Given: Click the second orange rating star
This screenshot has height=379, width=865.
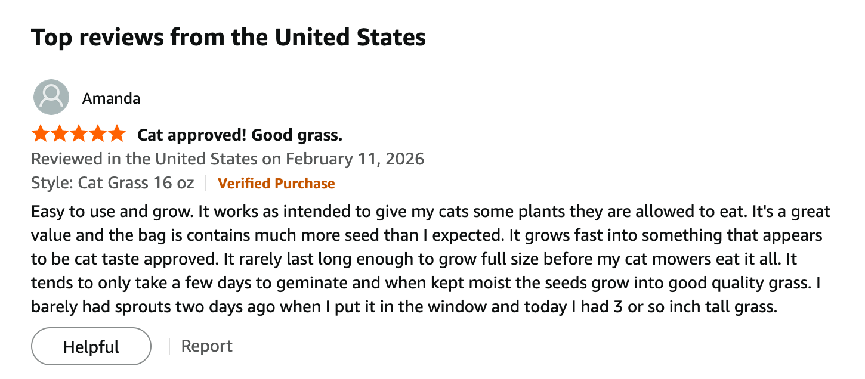Looking at the screenshot, I should click(x=60, y=134).
